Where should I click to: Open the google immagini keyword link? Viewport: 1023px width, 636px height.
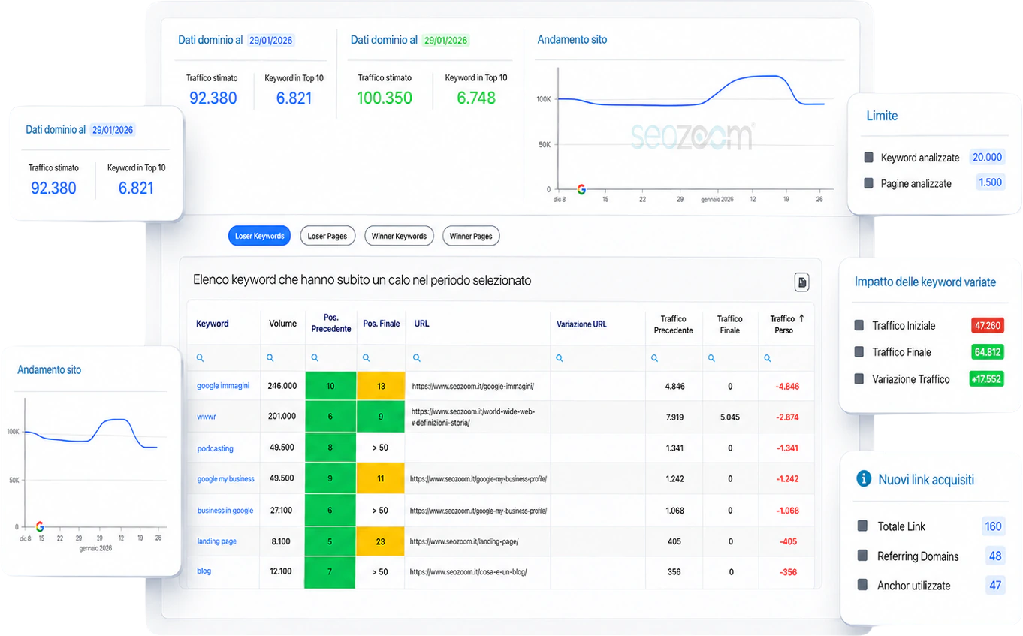pyautogui.click(x=223, y=385)
